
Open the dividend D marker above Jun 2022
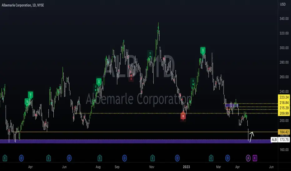(x=69, y=158)
